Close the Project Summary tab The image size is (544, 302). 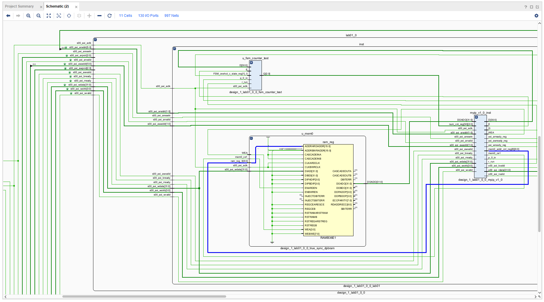coord(41,7)
